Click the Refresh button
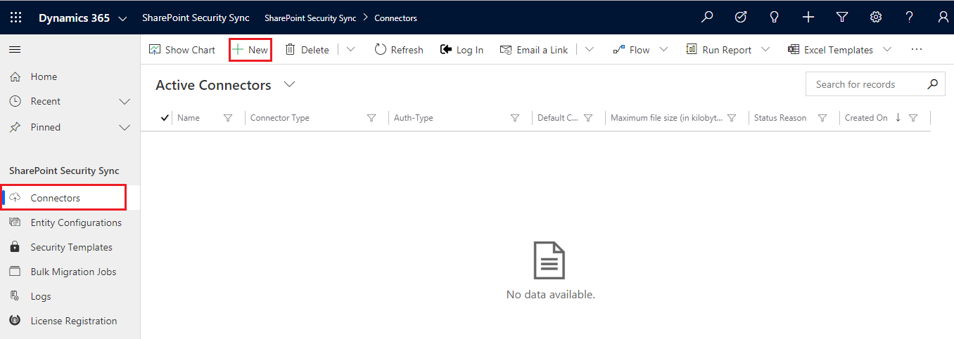954x339 pixels. 399,50
